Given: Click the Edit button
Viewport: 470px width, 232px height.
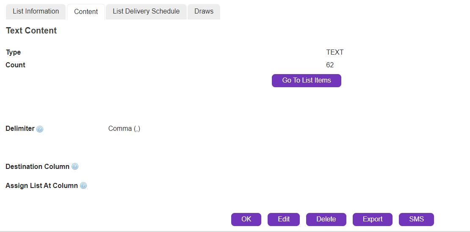Looking at the screenshot, I should tap(284, 219).
